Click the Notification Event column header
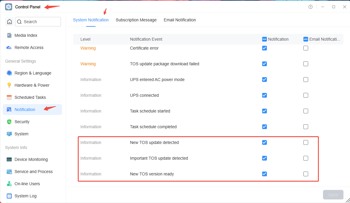This screenshot has width=350, height=203. pos(146,39)
